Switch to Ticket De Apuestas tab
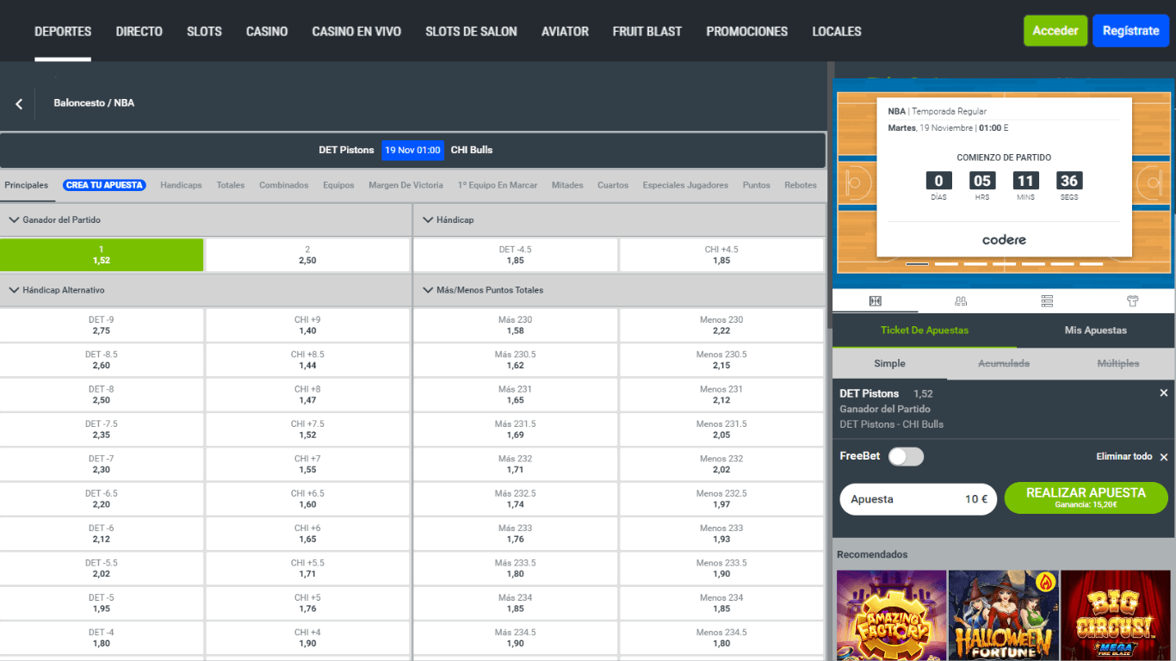This screenshot has width=1176, height=661. [925, 330]
